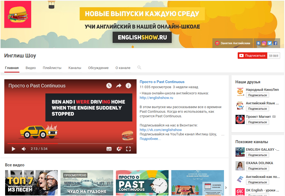This screenshot has width=285, height=196.
Task: Open Английский как по... channel avatar
Action: tap(240, 179)
